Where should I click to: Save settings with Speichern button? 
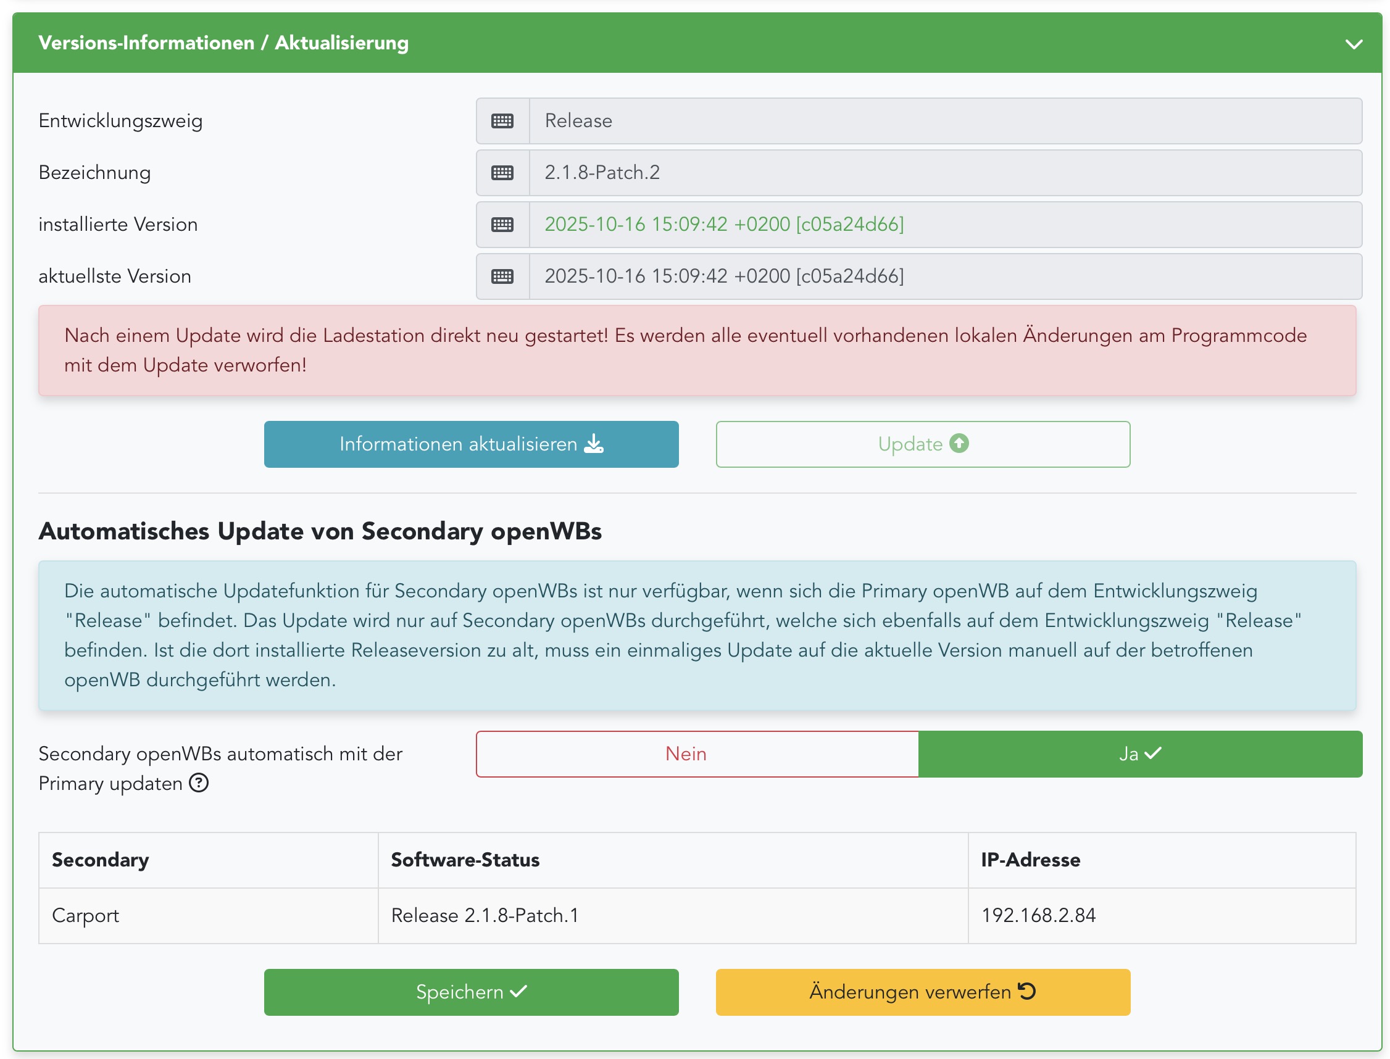[471, 992]
